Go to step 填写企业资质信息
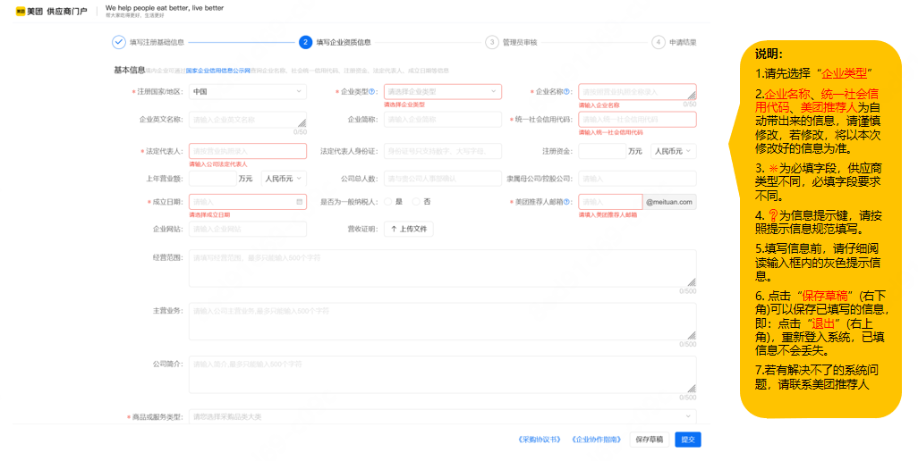 tap(344, 42)
